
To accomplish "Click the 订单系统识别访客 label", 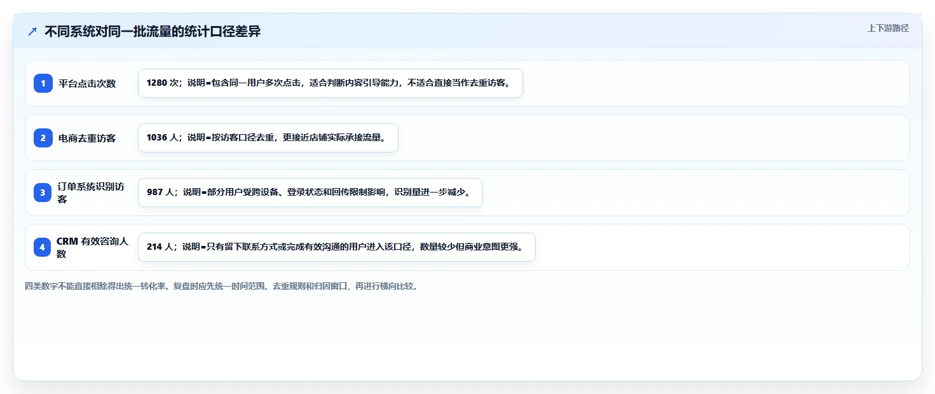I will pos(91,193).
